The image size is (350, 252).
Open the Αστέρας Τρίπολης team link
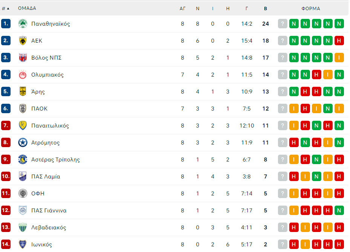point(55,160)
